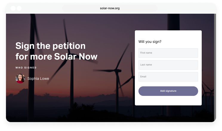Click the white card margin above "Will you sign?"

168,34
